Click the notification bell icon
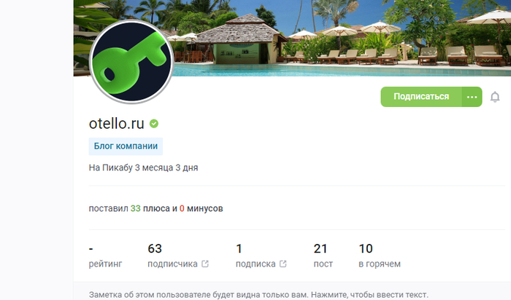 pyautogui.click(x=495, y=97)
